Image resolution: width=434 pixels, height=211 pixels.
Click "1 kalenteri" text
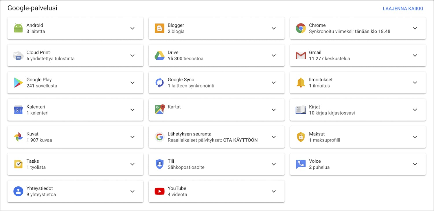pyautogui.click(x=37, y=113)
